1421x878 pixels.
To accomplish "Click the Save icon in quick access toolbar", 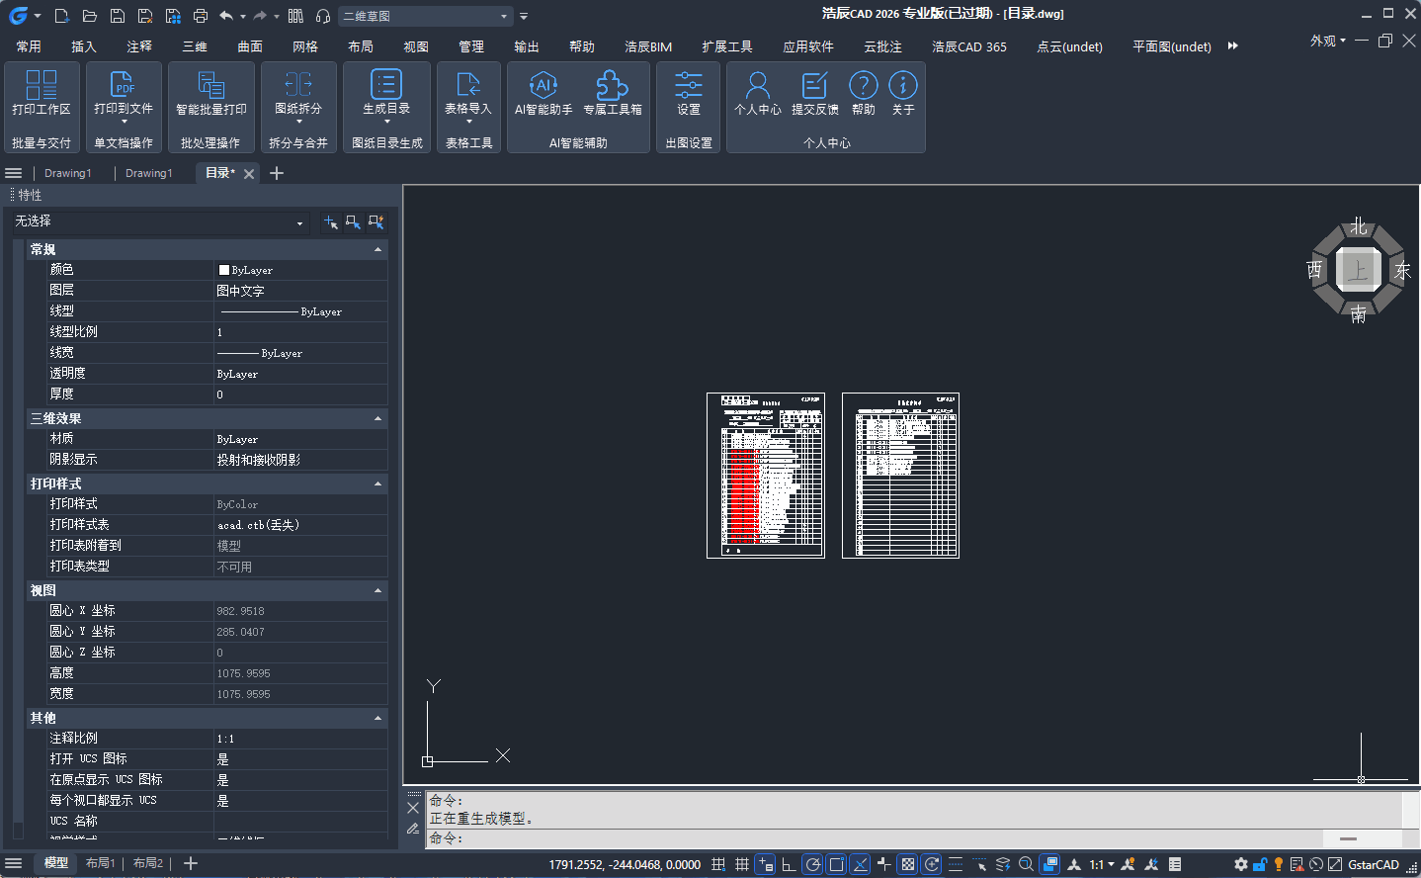I will click(117, 16).
